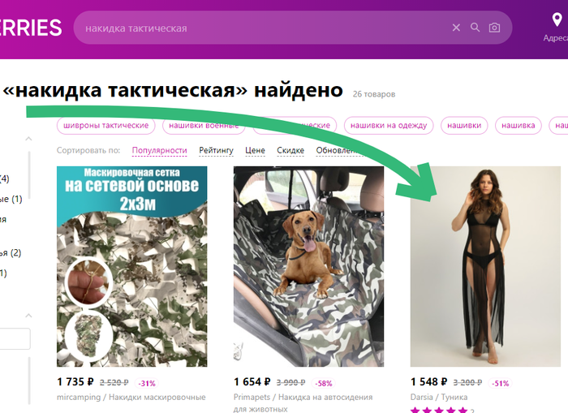Select the 'нашивка' suggestion chip

(x=518, y=125)
